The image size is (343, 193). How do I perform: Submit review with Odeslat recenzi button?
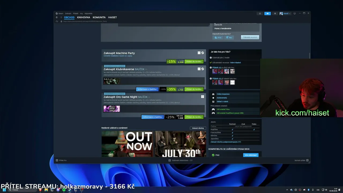[250, 37]
